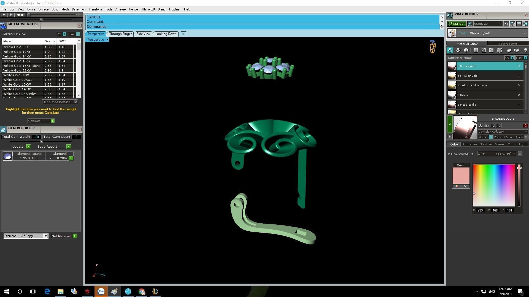This screenshot has width=529, height=297.
Task: Select the gem materials diamond icon
Action: pyautogui.click(x=458, y=50)
